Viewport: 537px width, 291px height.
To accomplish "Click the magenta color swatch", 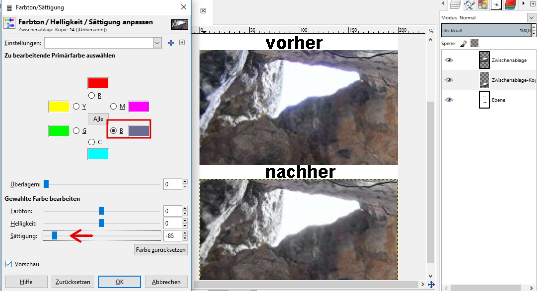I will tap(138, 107).
